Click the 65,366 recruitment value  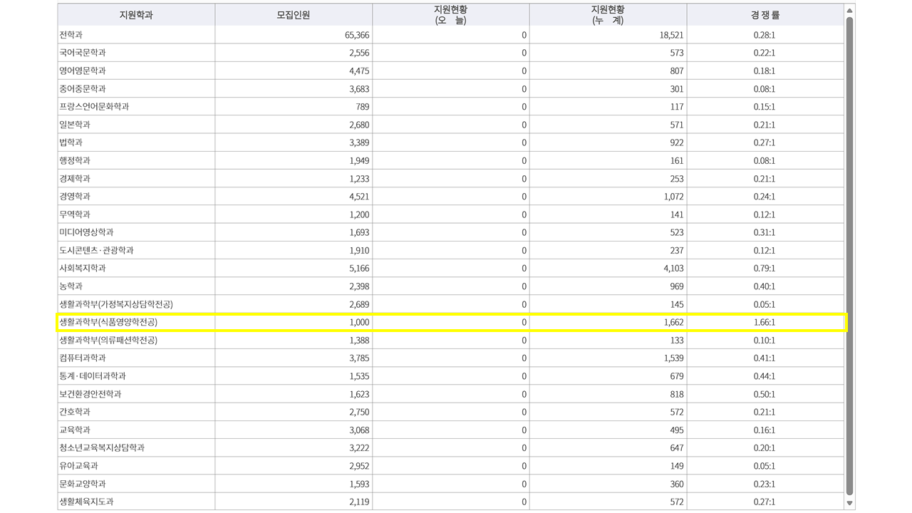[x=357, y=35]
